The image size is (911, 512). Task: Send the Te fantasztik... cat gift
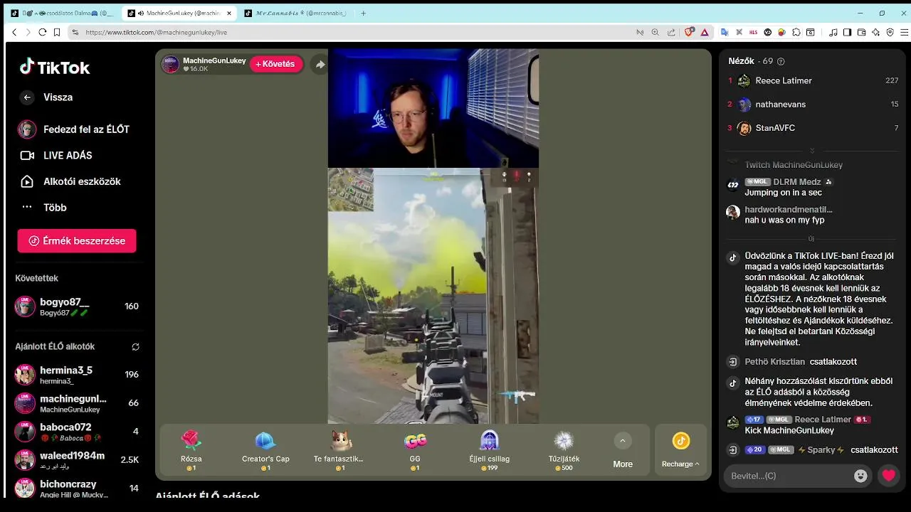[x=339, y=451]
